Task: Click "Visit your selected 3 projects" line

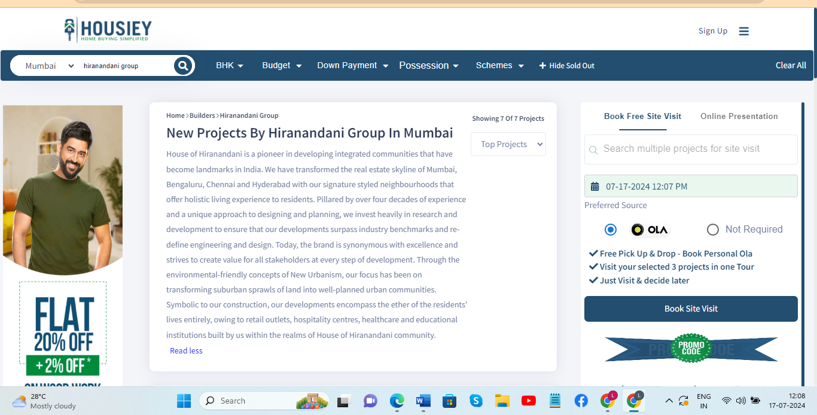Action: click(671, 267)
